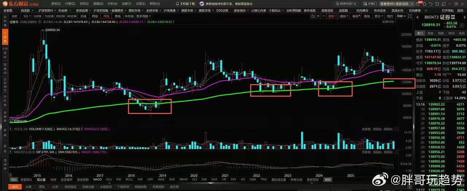Open the 5日 period dropdown
467x191 pixels.
click(27, 16)
